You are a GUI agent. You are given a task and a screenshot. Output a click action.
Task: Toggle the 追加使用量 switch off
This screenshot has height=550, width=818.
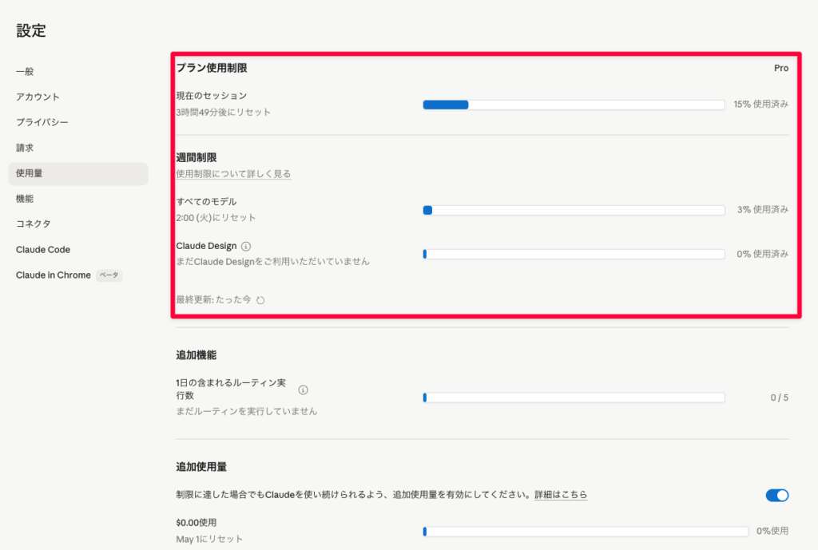776,495
